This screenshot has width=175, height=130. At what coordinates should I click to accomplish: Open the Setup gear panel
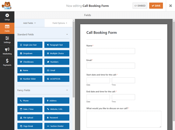pos(7,17)
